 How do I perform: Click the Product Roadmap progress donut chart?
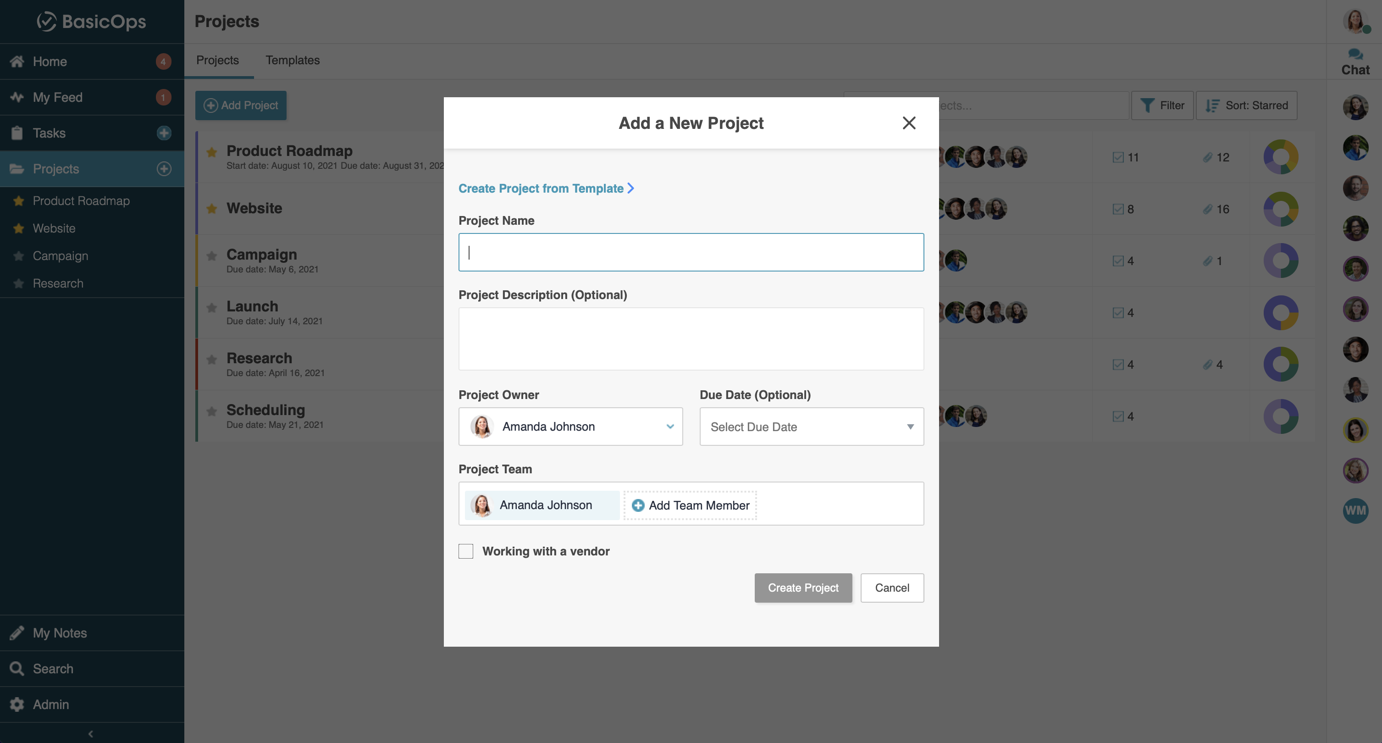pos(1281,157)
